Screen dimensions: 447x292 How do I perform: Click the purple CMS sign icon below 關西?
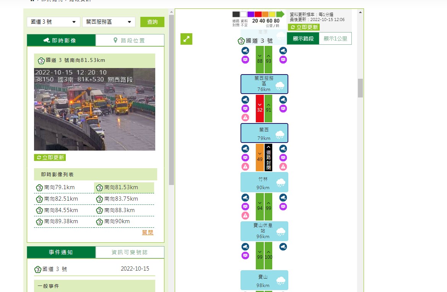(x=245, y=157)
